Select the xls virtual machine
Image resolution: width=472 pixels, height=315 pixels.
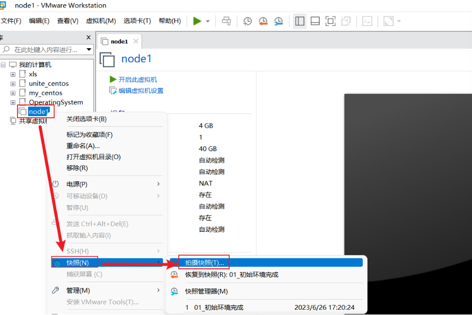33,74
